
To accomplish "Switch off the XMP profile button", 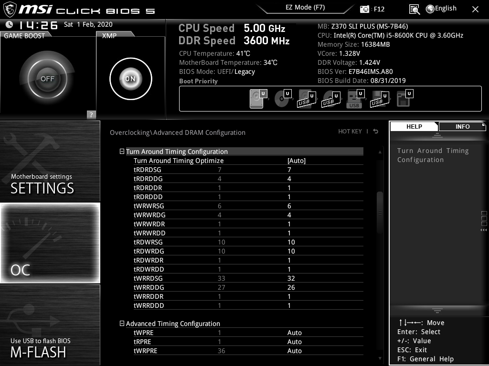I will tap(131, 79).
